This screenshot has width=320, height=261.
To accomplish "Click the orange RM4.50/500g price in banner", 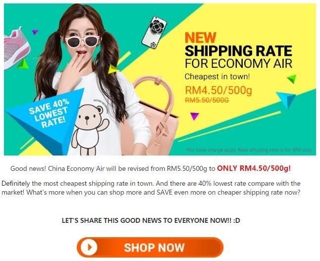I will coord(218,91).
